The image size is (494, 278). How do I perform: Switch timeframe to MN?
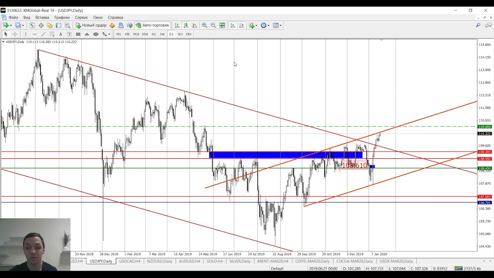tap(189, 34)
